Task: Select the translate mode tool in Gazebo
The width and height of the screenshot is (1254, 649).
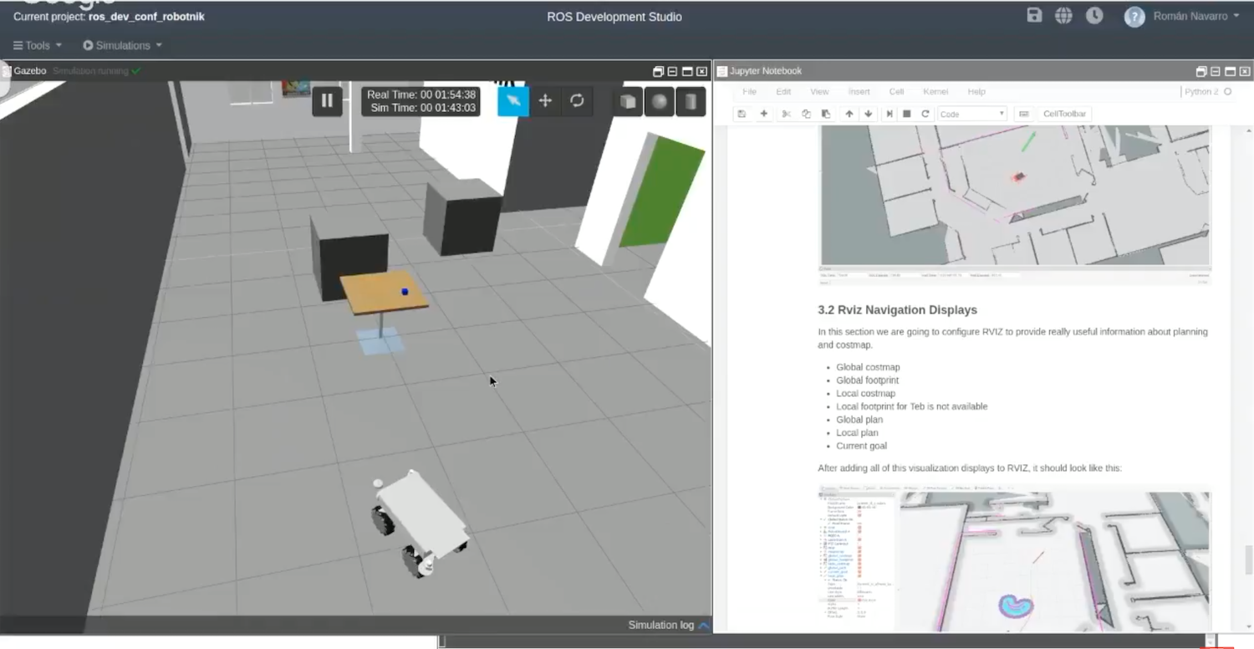Action: coord(545,101)
